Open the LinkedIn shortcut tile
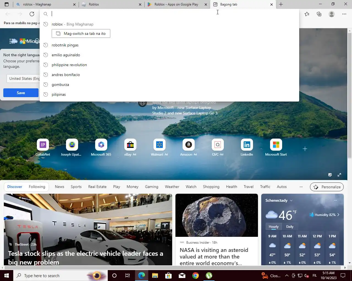The height and width of the screenshot is (281, 352). (247, 147)
